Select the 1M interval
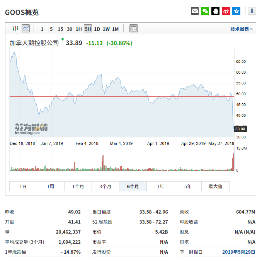 115,29
